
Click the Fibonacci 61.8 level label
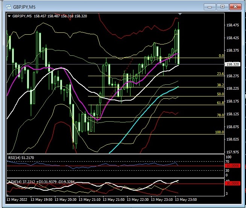pyautogui.click(x=220, y=103)
